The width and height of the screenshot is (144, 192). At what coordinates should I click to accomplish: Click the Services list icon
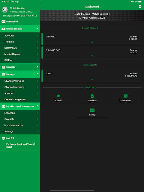[x=3, y=67]
